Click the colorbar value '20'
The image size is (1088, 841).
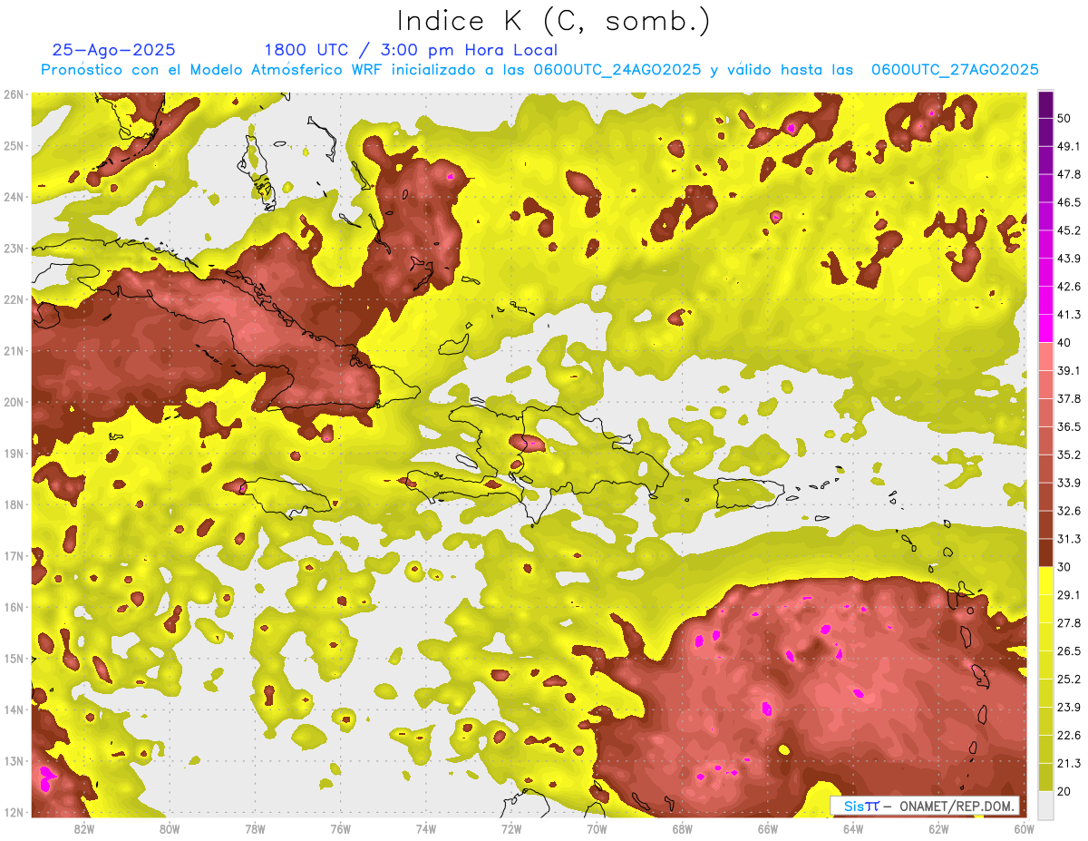[1064, 791]
